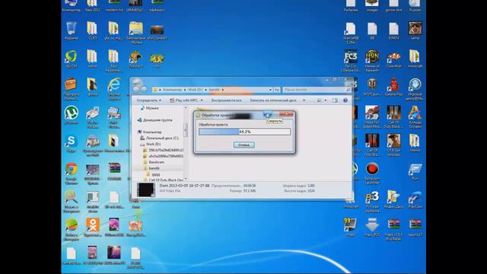Open the Computer desktop icon
Screen dimensions: 487x274
71,5
